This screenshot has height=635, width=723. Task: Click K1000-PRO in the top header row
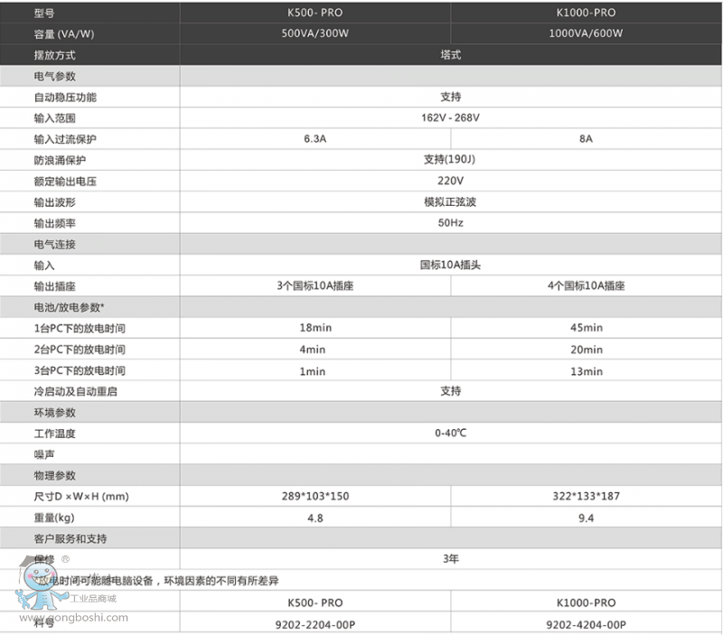(586, 14)
